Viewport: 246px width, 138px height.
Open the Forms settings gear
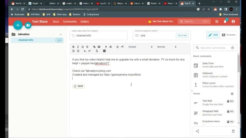point(232,94)
